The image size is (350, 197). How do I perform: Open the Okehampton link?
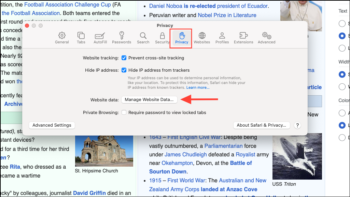click(x=177, y=163)
